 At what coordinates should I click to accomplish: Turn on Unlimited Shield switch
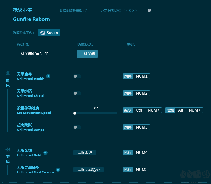77,93
